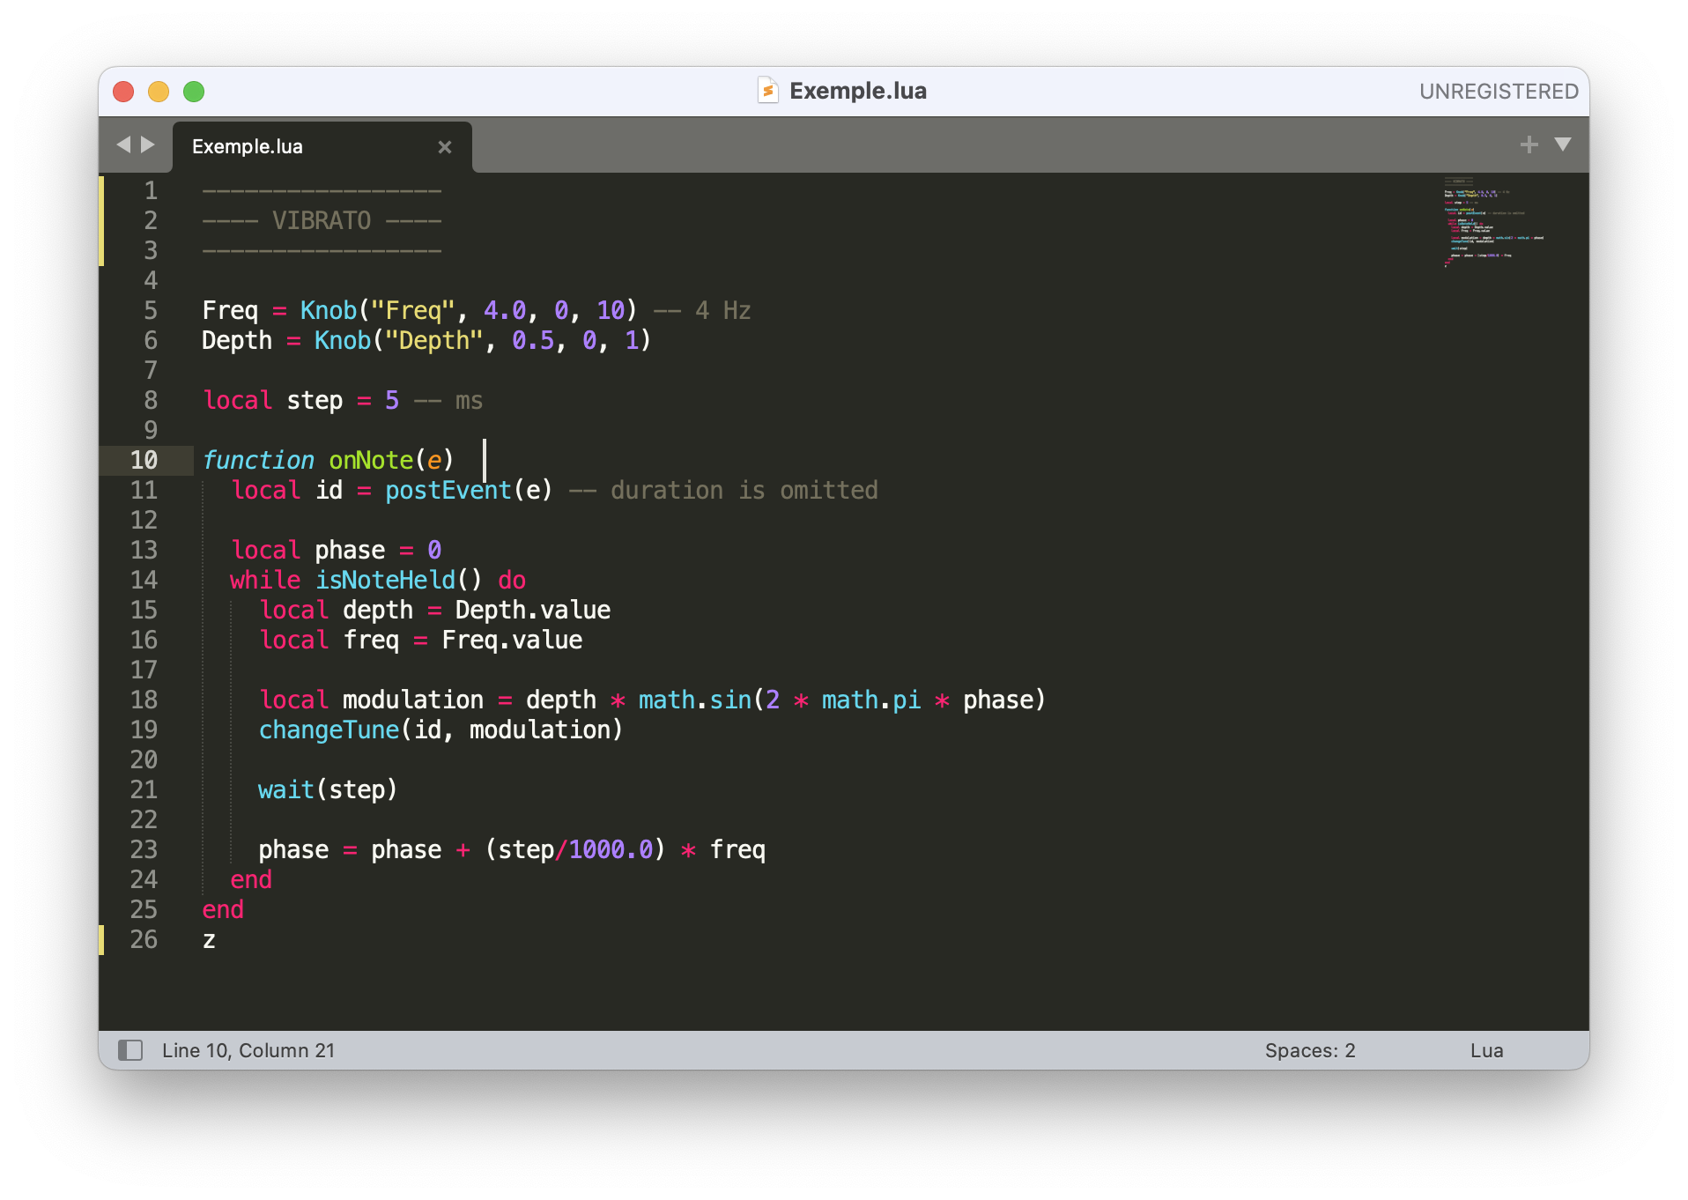Minimize window with yellow button
This screenshot has height=1200, width=1688.
click(159, 92)
